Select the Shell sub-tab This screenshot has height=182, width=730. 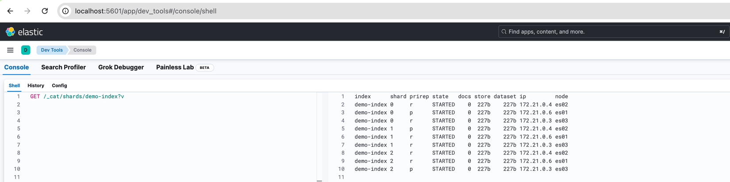[14, 86]
